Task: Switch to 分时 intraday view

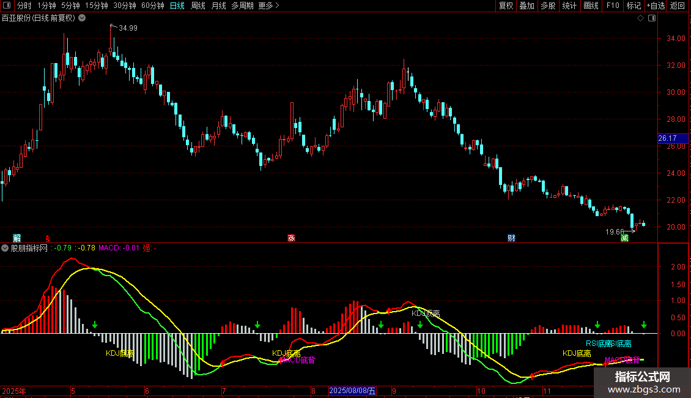Action: point(24,6)
